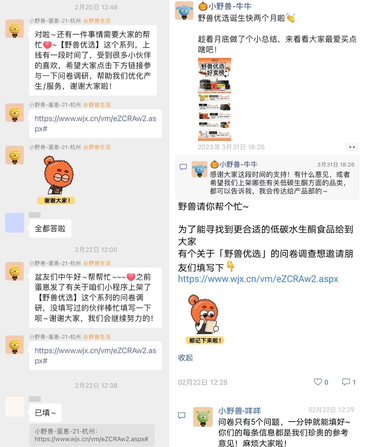The width and height of the screenshot is (365, 447).
Task: Tap the comment icon beside 小野兽-牛牛 reply
Action: (183, 167)
